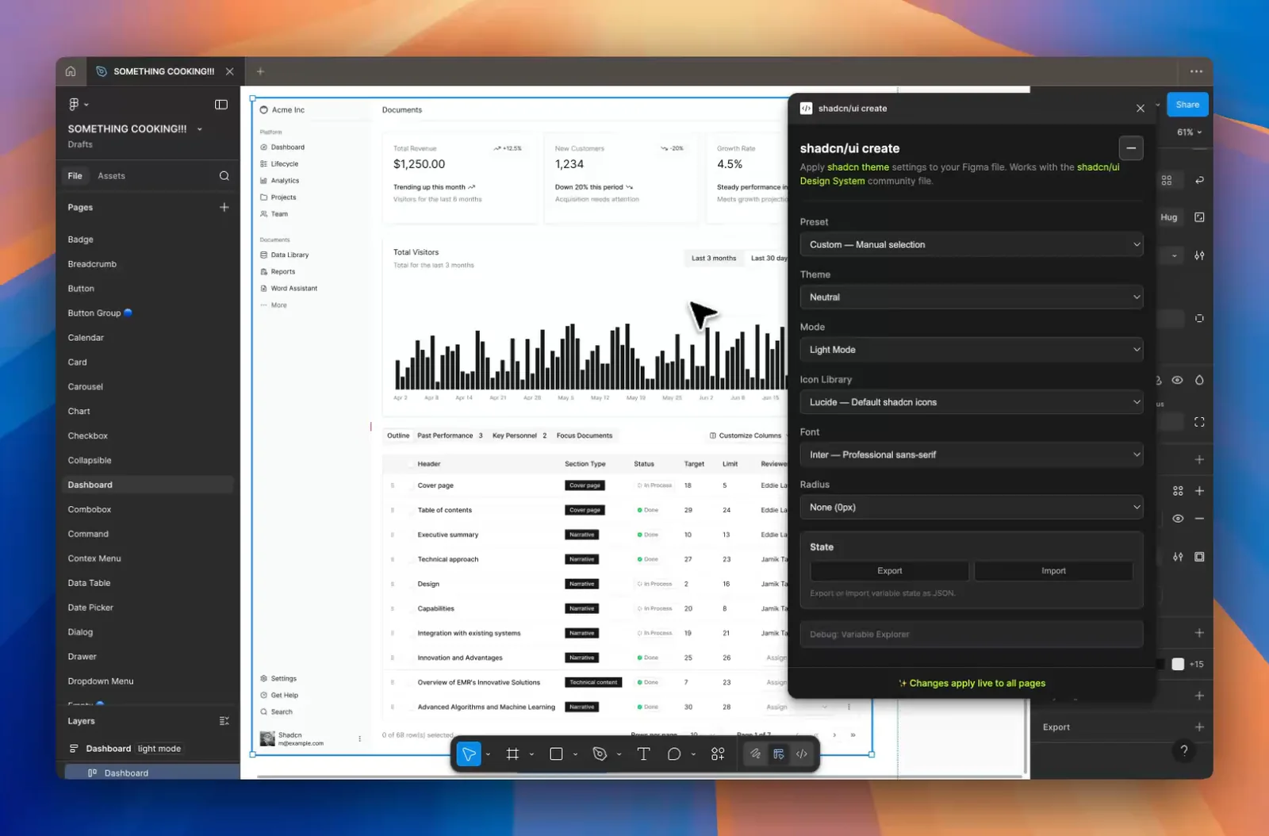Choose the Rectangle shape tool
1269x836 pixels.
coord(556,754)
